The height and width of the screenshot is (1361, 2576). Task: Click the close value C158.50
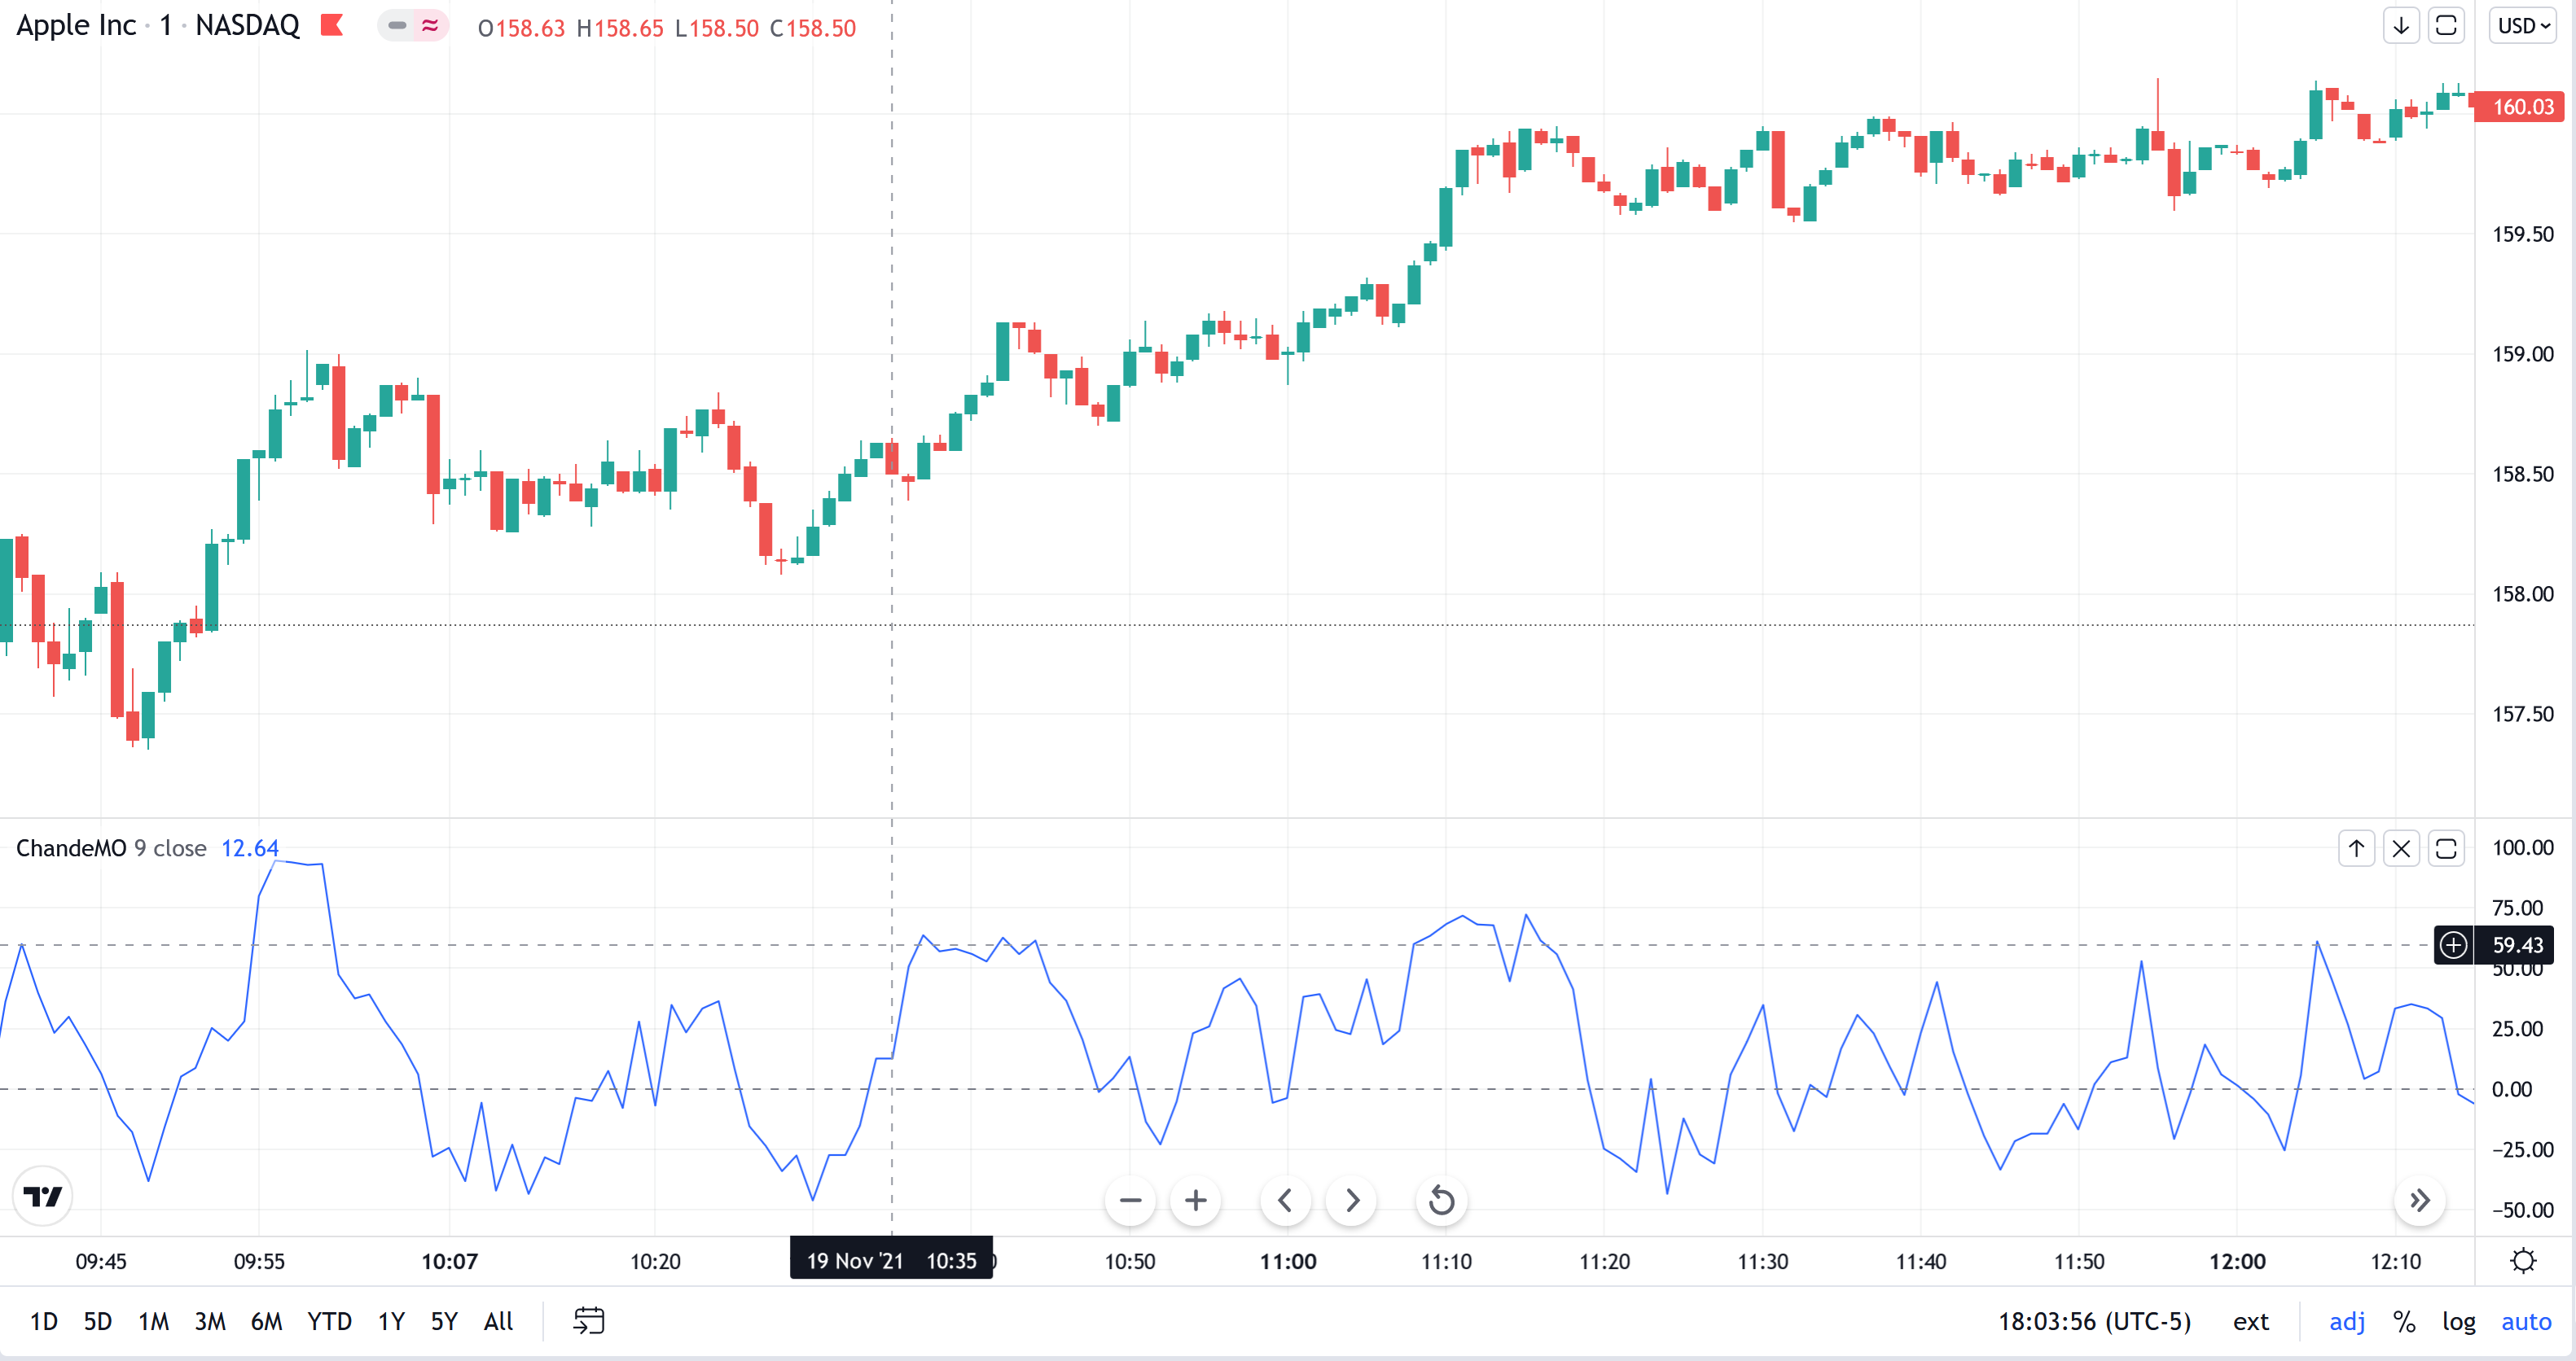pos(813,28)
